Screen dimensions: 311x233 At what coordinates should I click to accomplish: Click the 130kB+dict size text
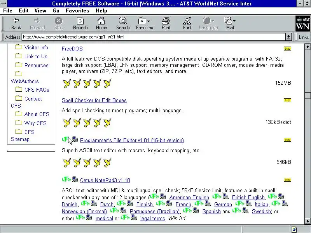point(278,122)
